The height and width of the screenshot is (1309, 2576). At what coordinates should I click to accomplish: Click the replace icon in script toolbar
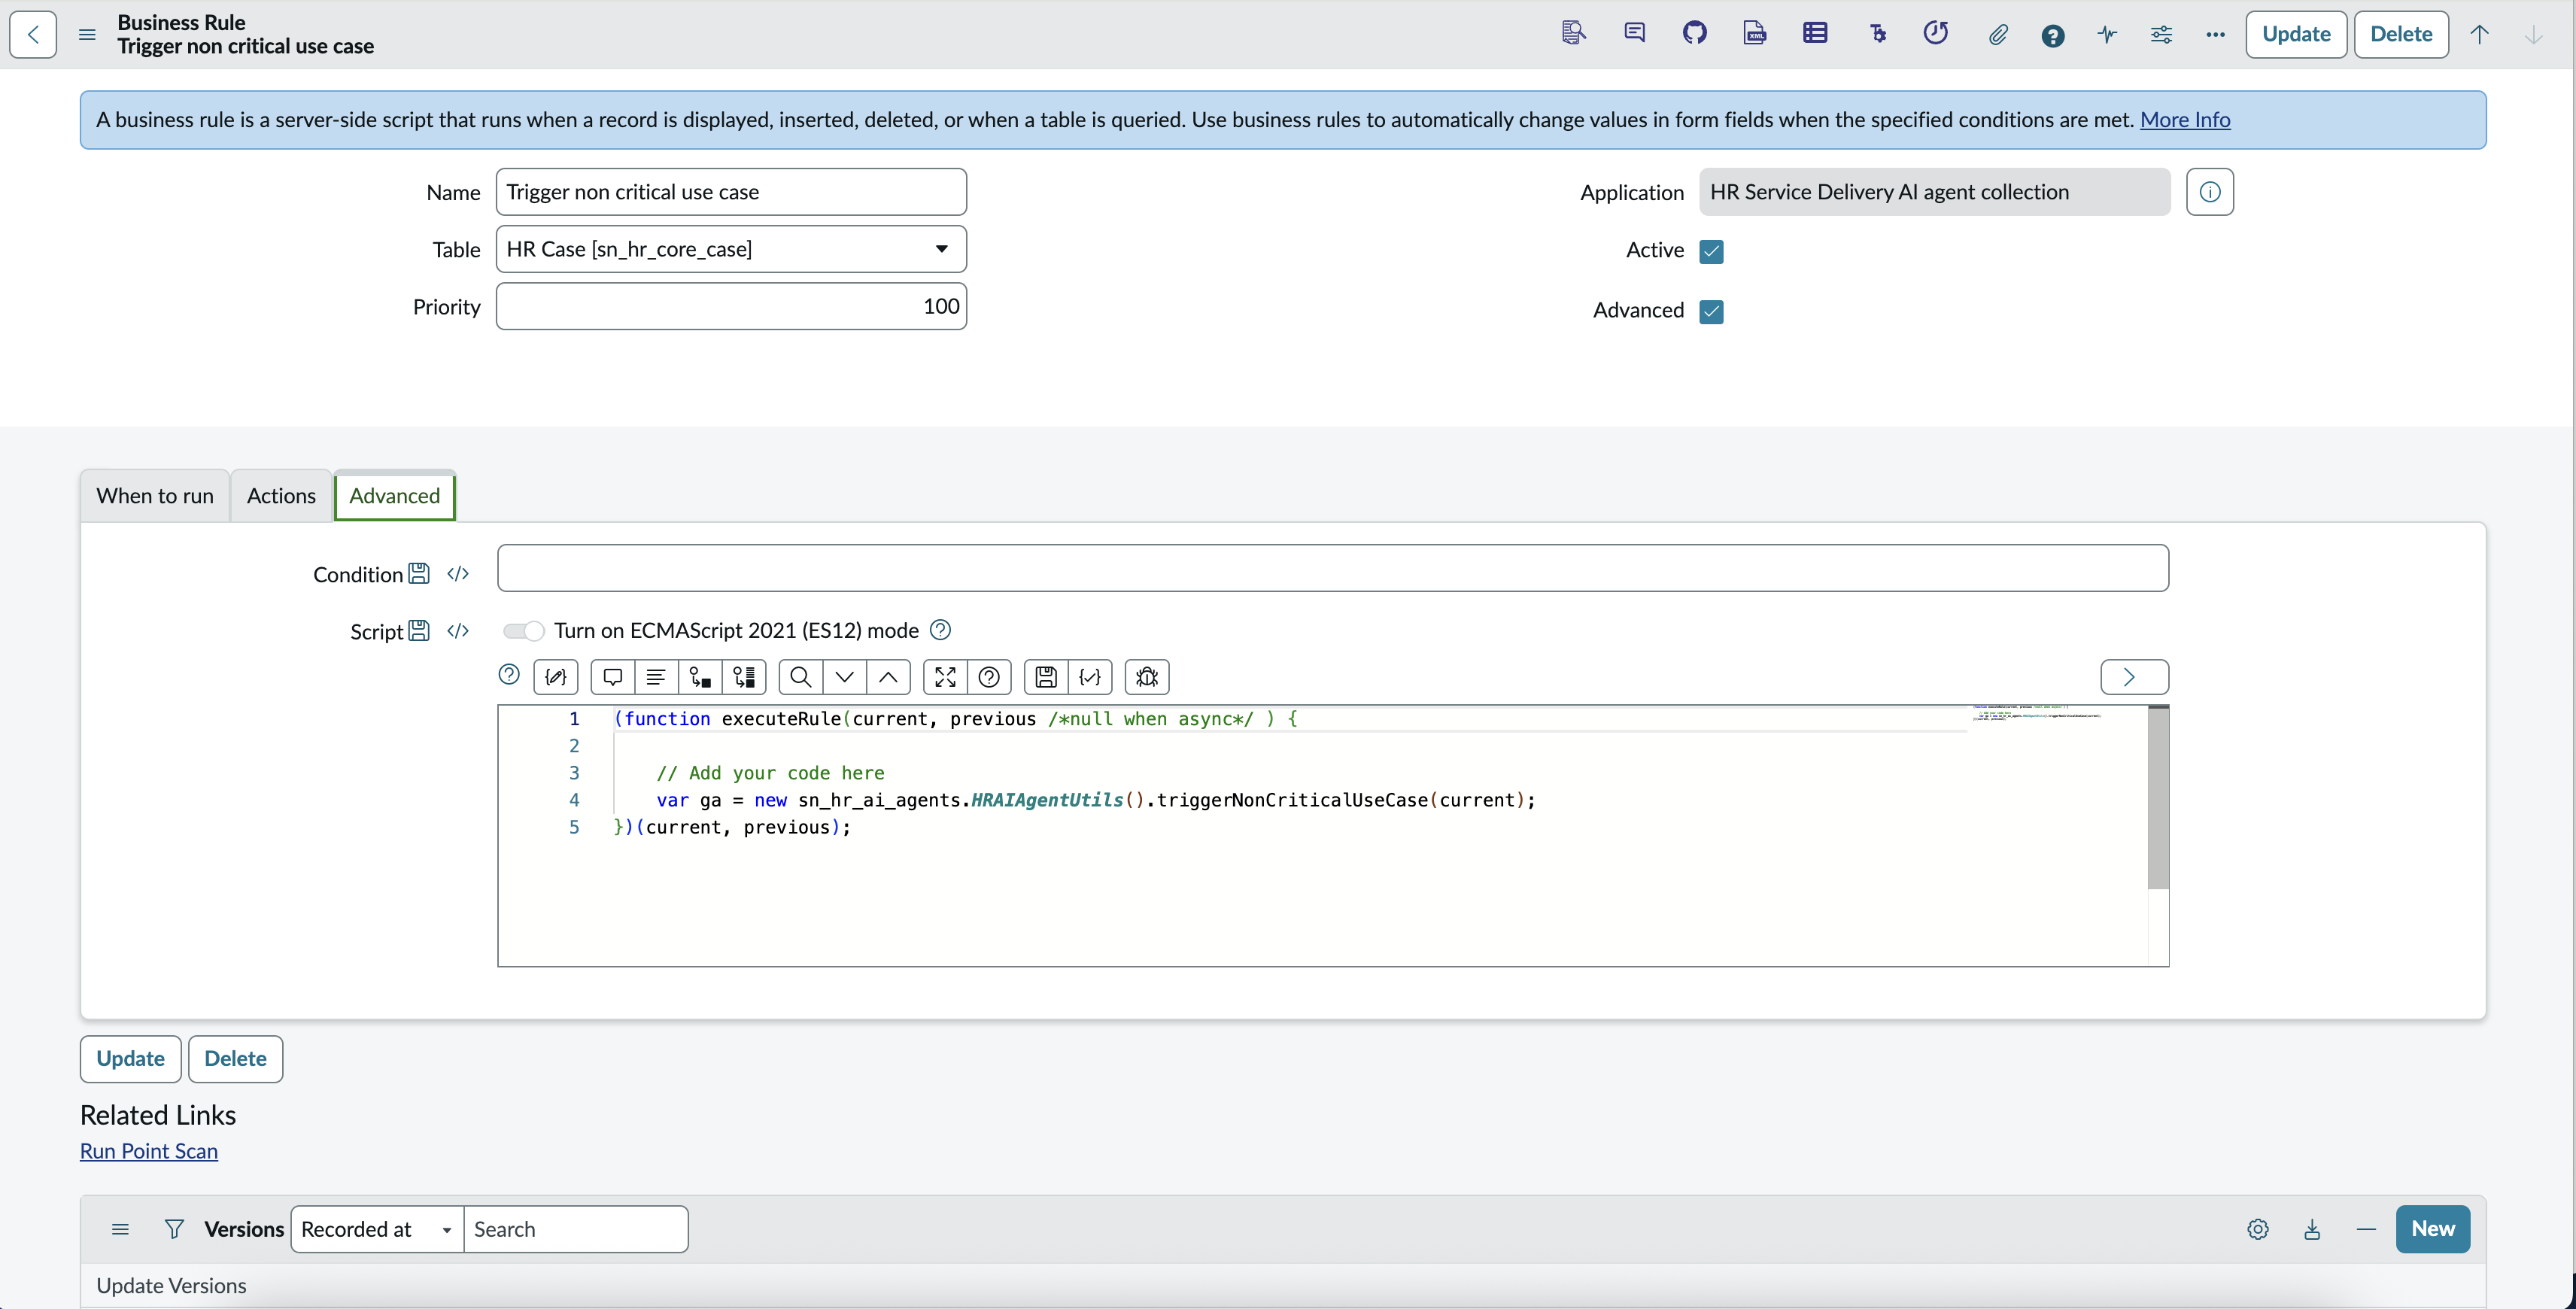point(700,677)
